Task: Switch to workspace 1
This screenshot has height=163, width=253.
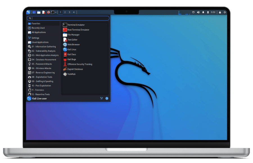Action: click(60, 12)
